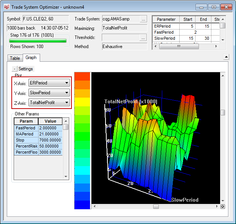Select the MAPeriod row in Other Params
The width and height of the screenshot is (236, 224).
coord(25,134)
